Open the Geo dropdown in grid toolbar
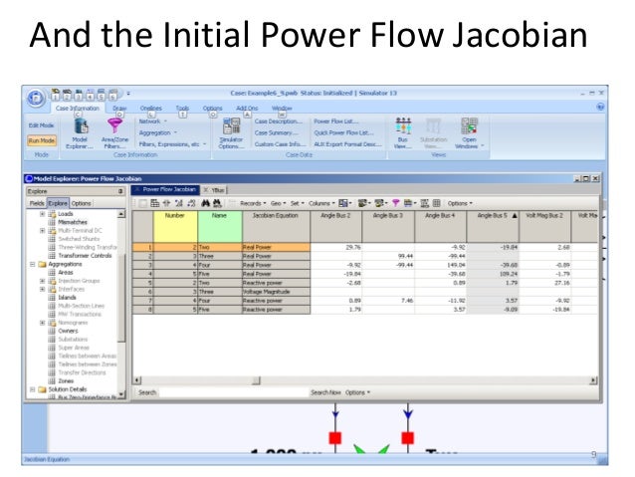The width and height of the screenshot is (635, 477). 278,203
